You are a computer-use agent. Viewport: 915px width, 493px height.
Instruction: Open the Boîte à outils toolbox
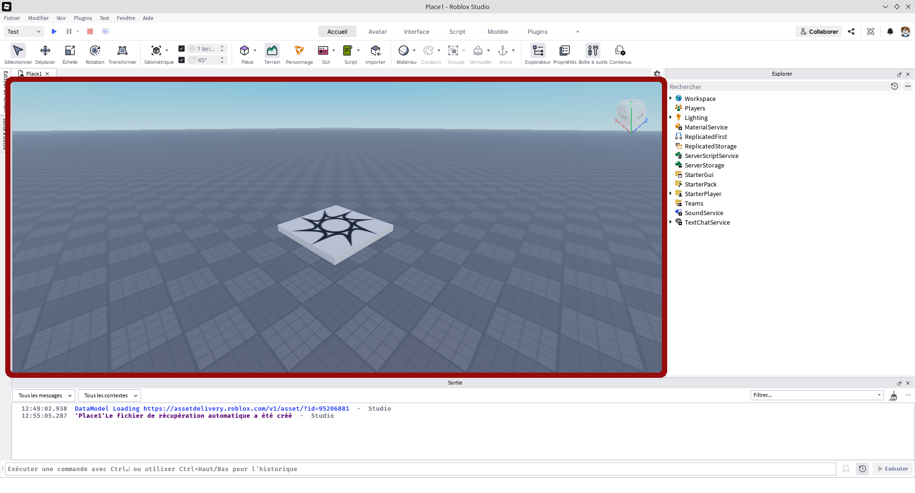click(593, 54)
